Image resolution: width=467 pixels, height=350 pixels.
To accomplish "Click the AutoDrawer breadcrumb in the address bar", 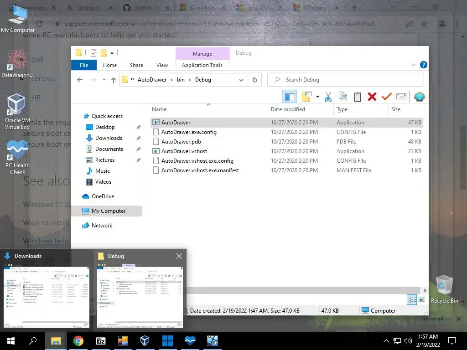I will [x=152, y=80].
